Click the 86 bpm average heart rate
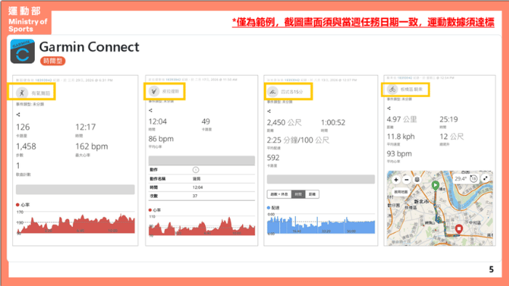Image resolution: width=509 pixels, height=286 pixels. 161,139
